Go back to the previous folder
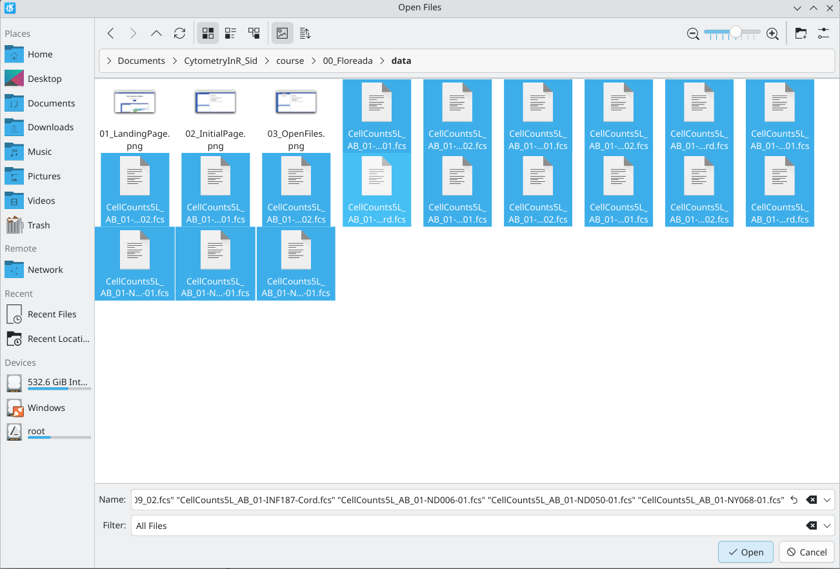Image resolution: width=840 pixels, height=569 pixels. [111, 34]
